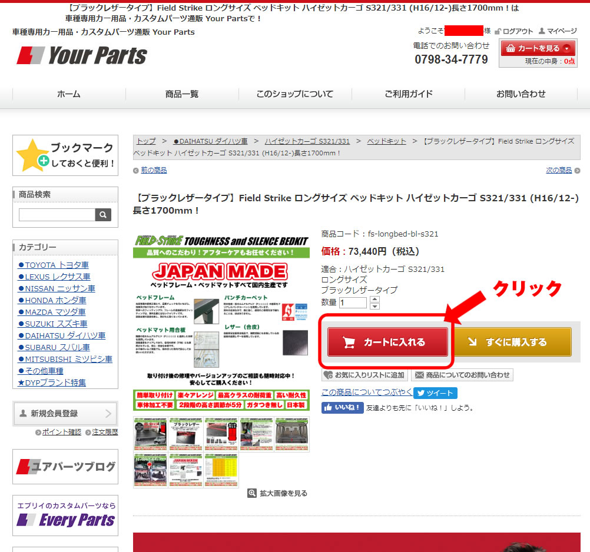Click DAIHATSU ダイハツ車 breadcrumb link

pos(211,141)
